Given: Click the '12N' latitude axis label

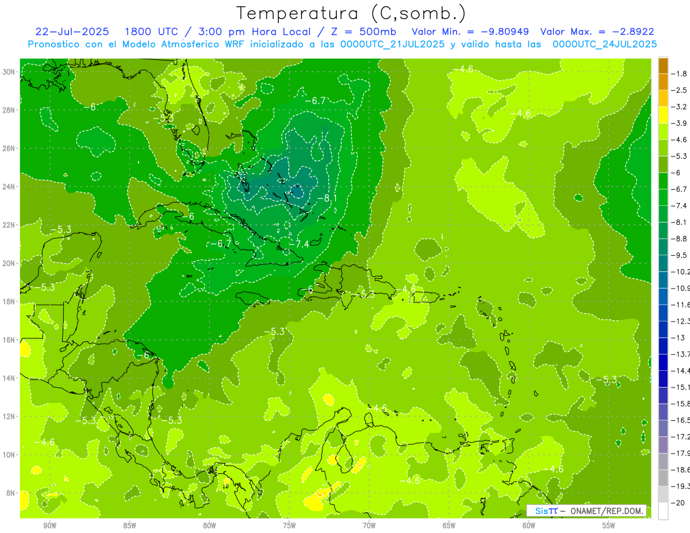Looking at the screenshot, I should click(x=9, y=416).
